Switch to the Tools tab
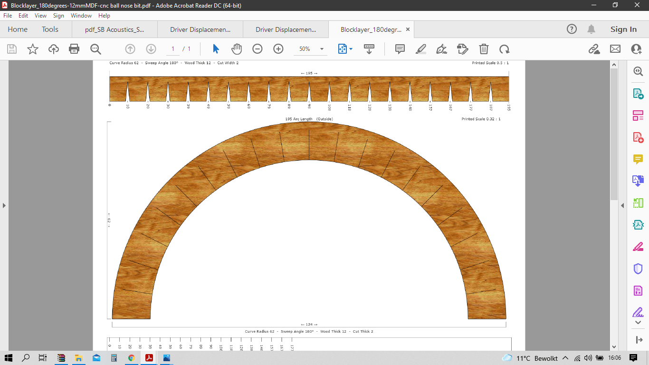Screen dimensions: 649x365 pos(50,29)
